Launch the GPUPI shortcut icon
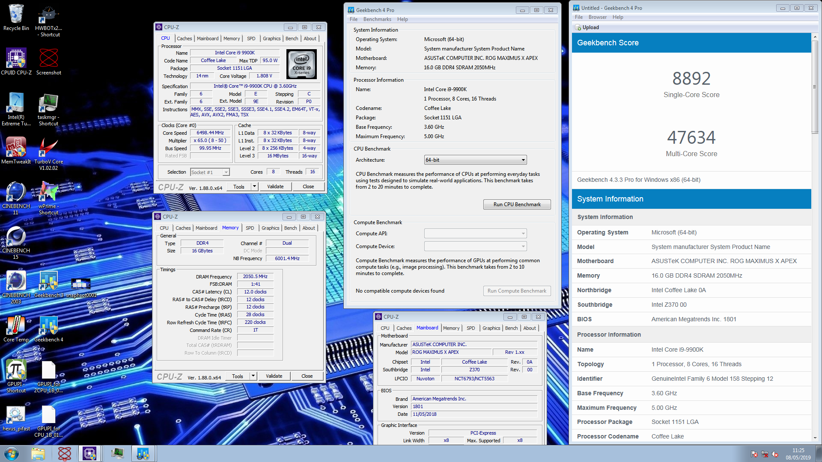The height and width of the screenshot is (462, 822). [16, 376]
